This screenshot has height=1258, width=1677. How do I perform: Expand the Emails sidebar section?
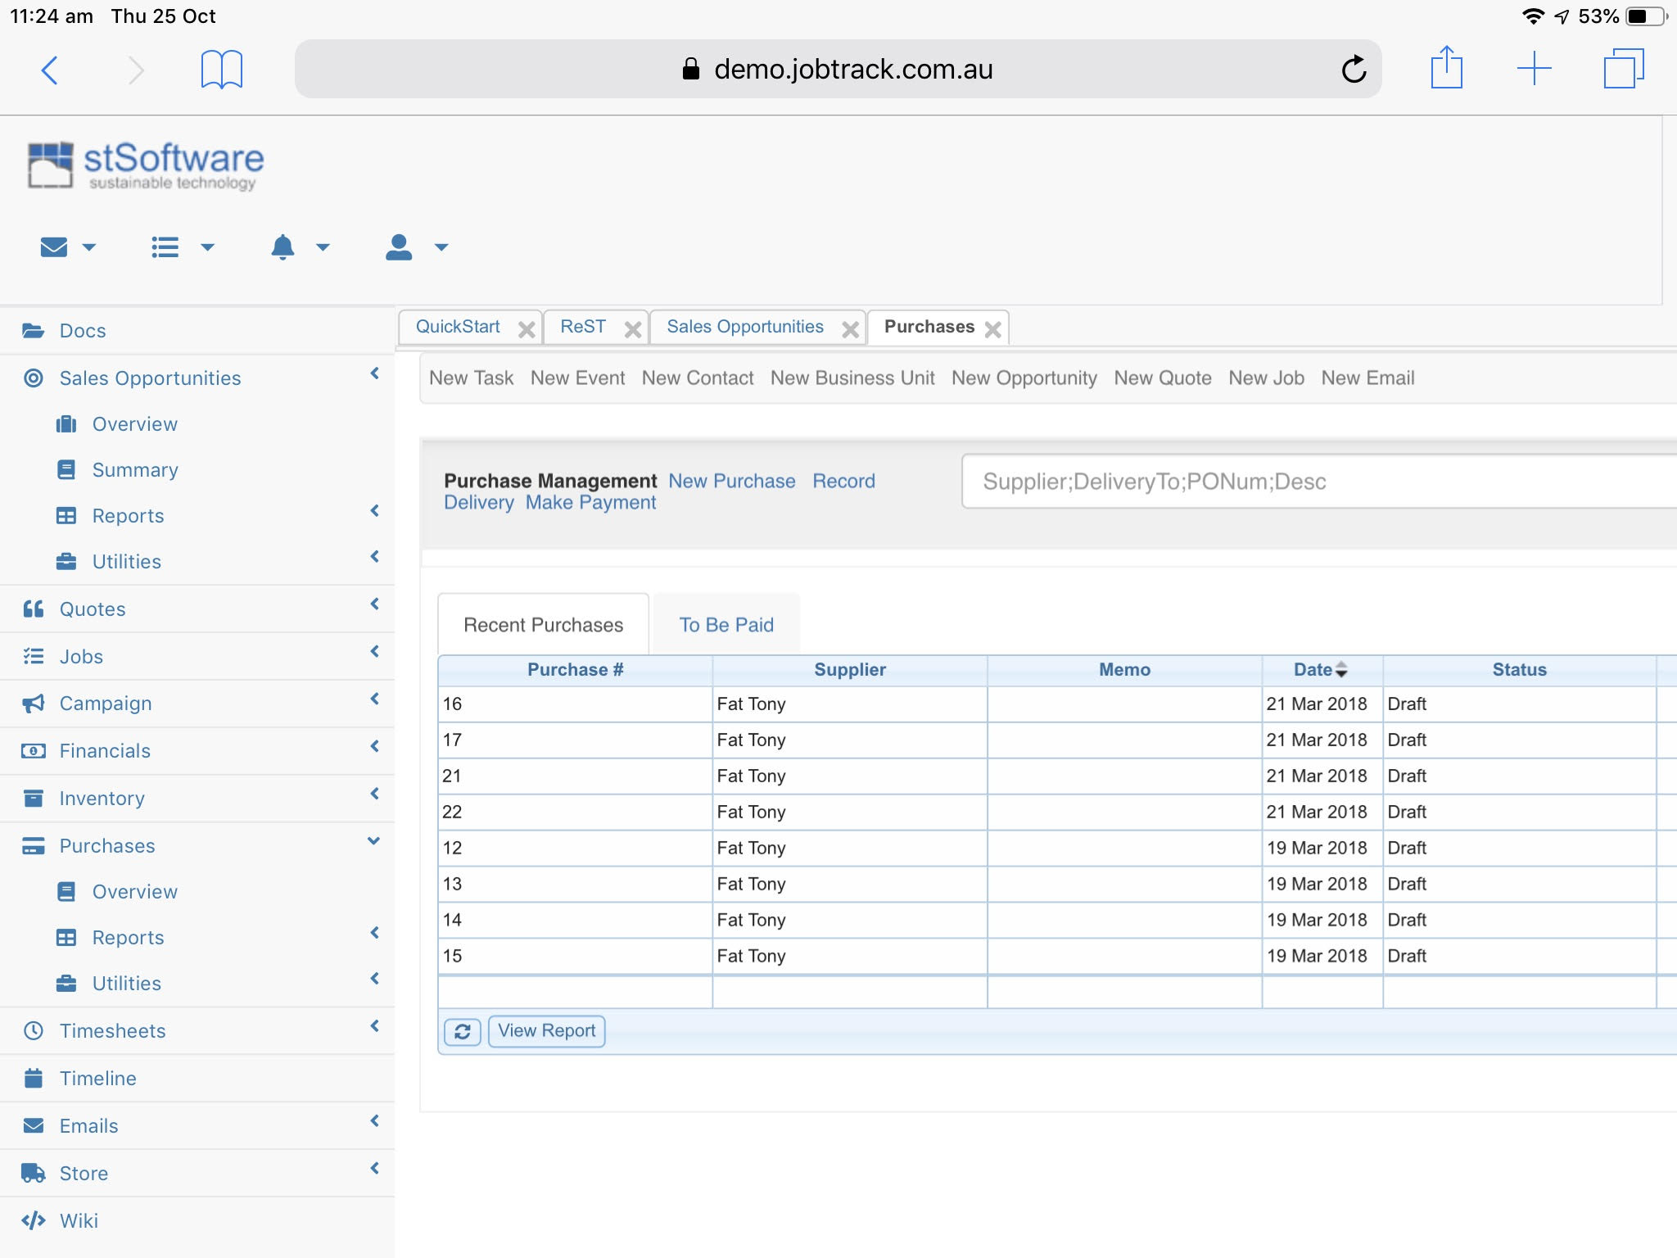point(375,1122)
